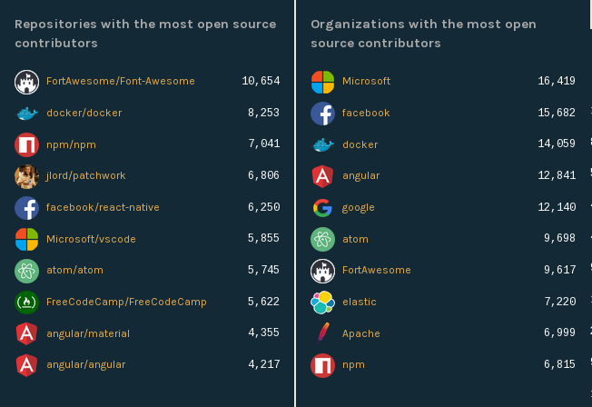The height and width of the screenshot is (407, 592).
Task: Click the Facebook logo beside facebook/react-native
Action: pyautogui.click(x=26, y=208)
